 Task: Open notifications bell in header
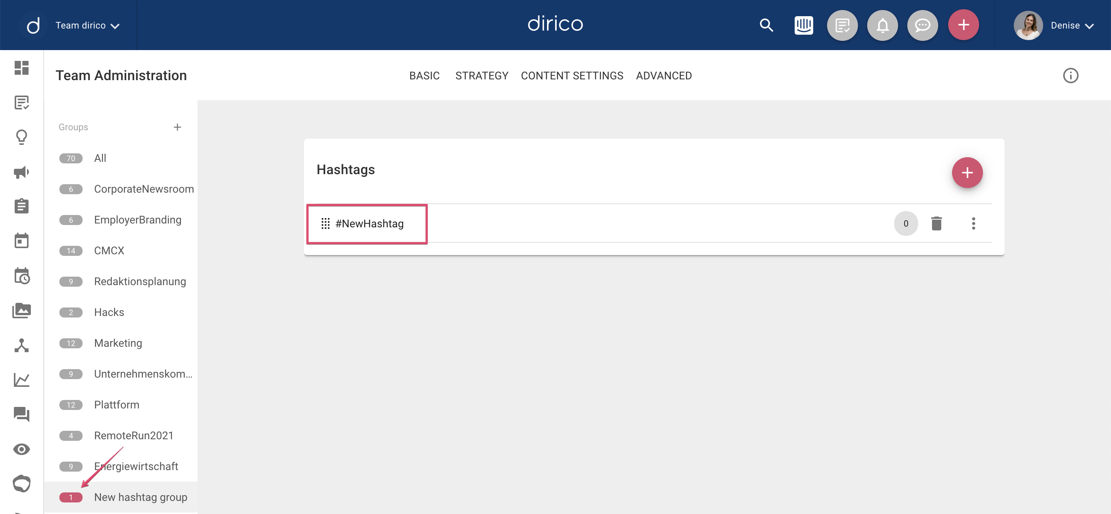882,25
